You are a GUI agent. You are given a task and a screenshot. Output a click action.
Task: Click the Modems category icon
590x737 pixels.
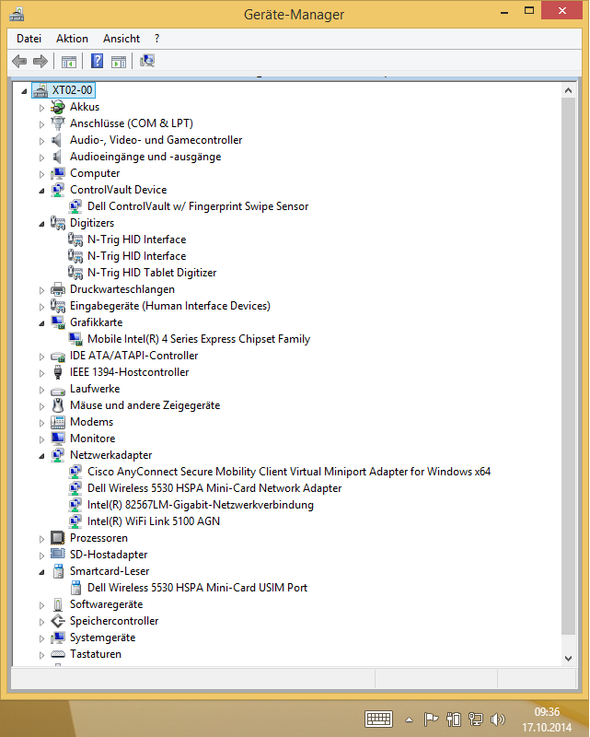coord(58,422)
